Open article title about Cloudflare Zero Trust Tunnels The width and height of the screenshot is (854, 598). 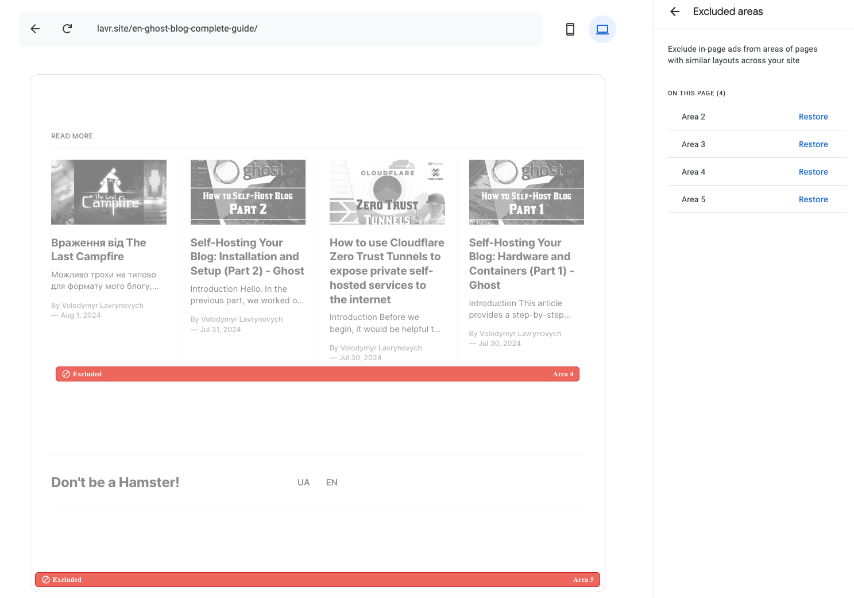[387, 271]
